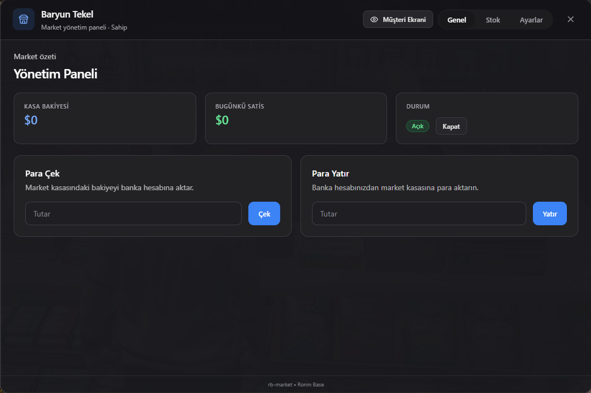This screenshot has height=393, width=591.
Task: Focus the Tutar field under Para Çek
Action: 133,214
